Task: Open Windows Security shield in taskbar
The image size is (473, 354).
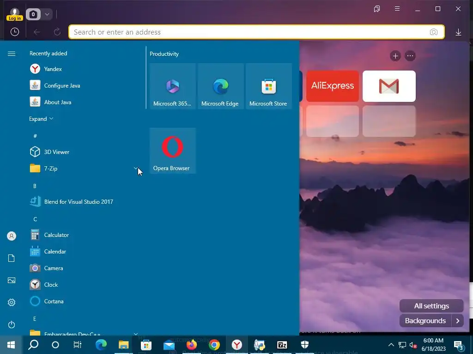Action: click(x=305, y=345)
